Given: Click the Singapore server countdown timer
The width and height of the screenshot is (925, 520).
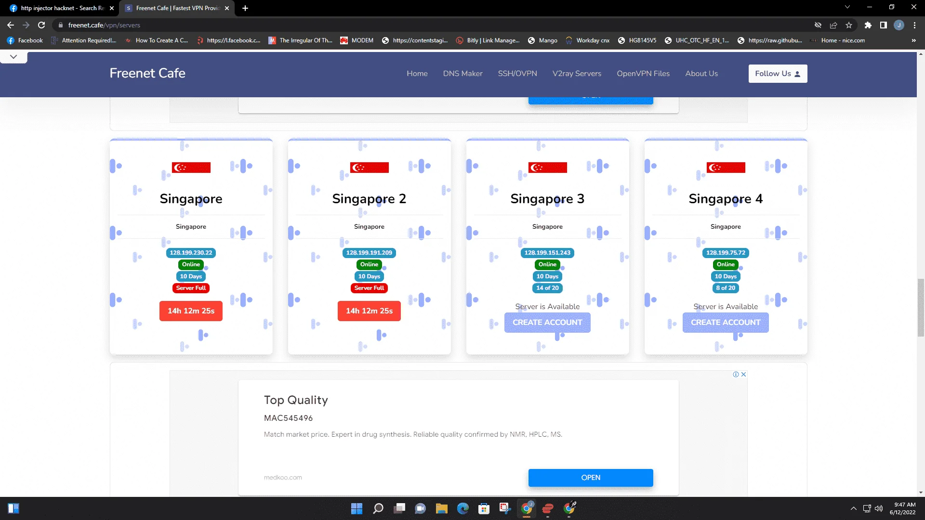Looking at the screenshot, I should [191, 311].
